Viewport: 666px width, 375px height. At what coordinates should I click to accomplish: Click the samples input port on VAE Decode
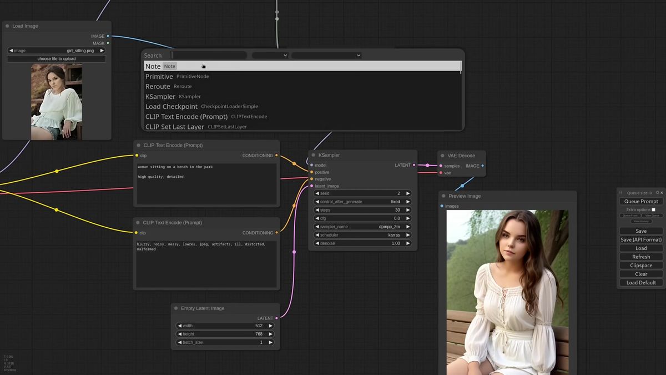[441, 166]
